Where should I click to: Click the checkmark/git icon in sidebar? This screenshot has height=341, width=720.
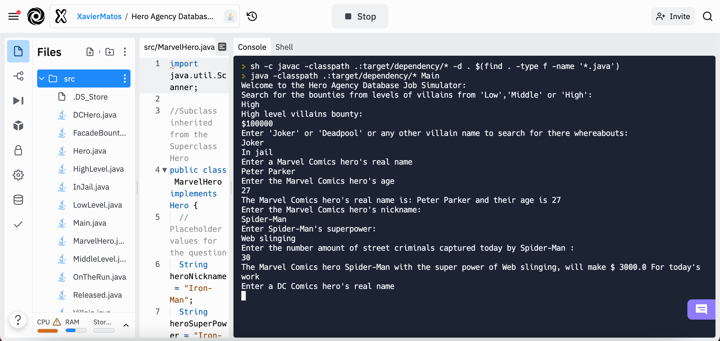click(x=18, y=224)
